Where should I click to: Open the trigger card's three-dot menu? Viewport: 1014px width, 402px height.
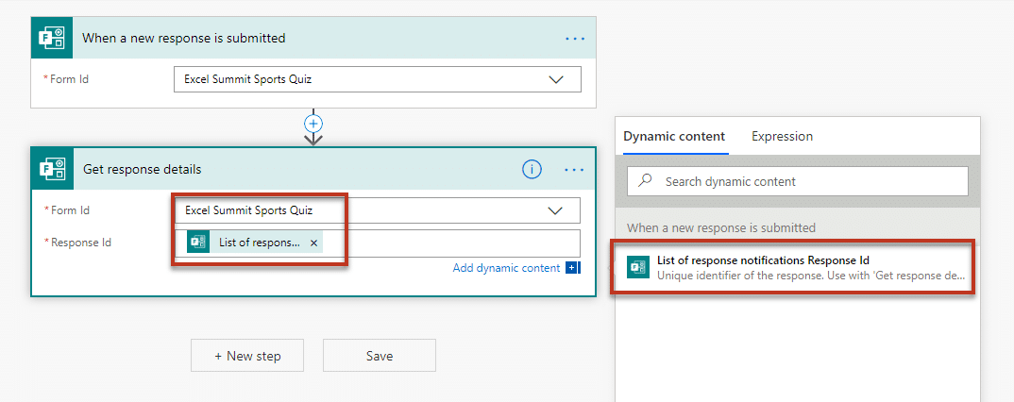coord(575,39)
